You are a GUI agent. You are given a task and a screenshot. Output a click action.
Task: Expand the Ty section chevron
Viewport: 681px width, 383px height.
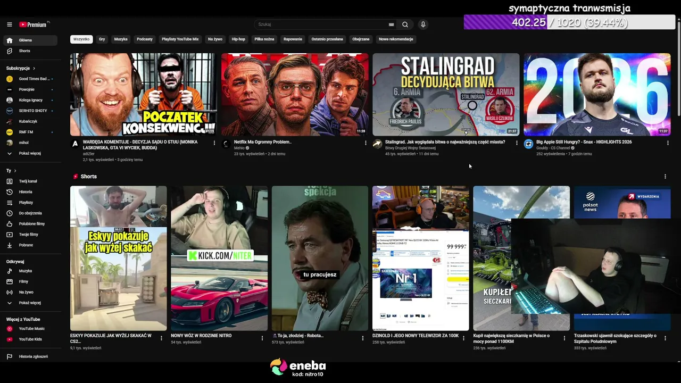[15, 171]
